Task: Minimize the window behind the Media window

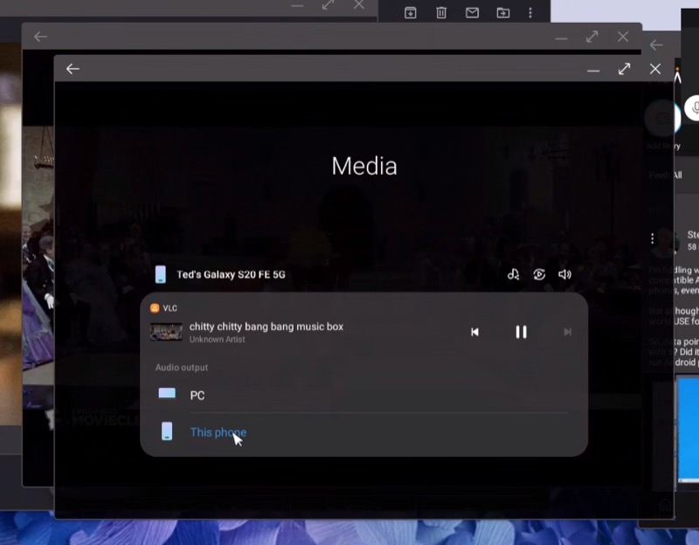Action: click(x=561, y=38)
